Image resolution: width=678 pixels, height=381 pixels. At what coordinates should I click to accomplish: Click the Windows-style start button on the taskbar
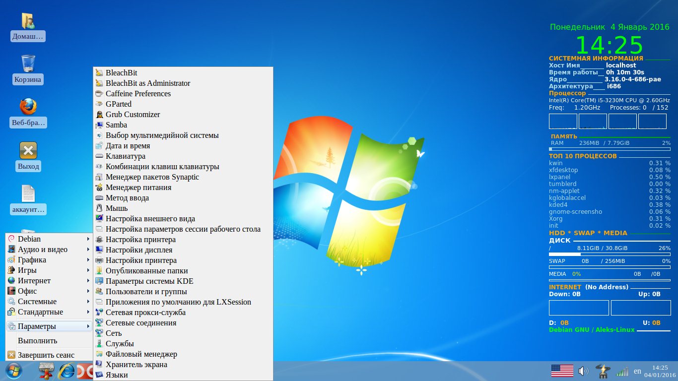point(13,371)
